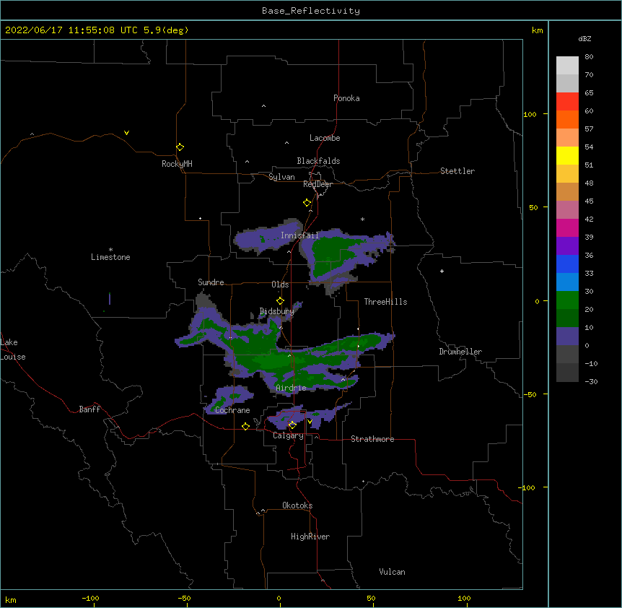Click the Ponoka town label
Viewport: 622px width, 608px height.
(x=346, y=98)
